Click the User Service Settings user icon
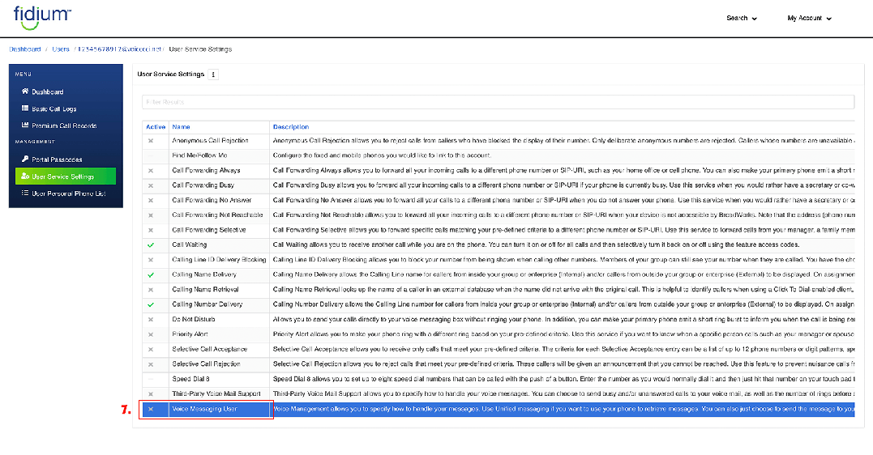This screenshot has width=873, height=455. (x=25, y=176)
